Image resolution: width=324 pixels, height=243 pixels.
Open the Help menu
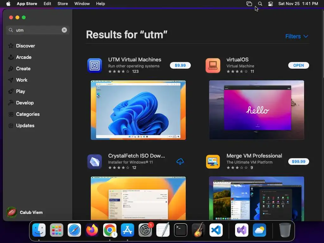point(100,4)
